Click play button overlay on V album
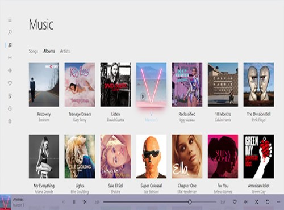Viewport: 284px width, 210px height. 143,96
